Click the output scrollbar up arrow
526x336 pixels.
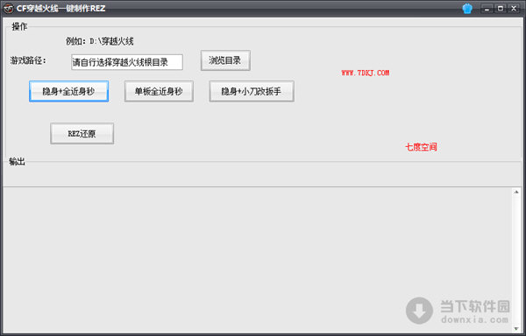515,192
